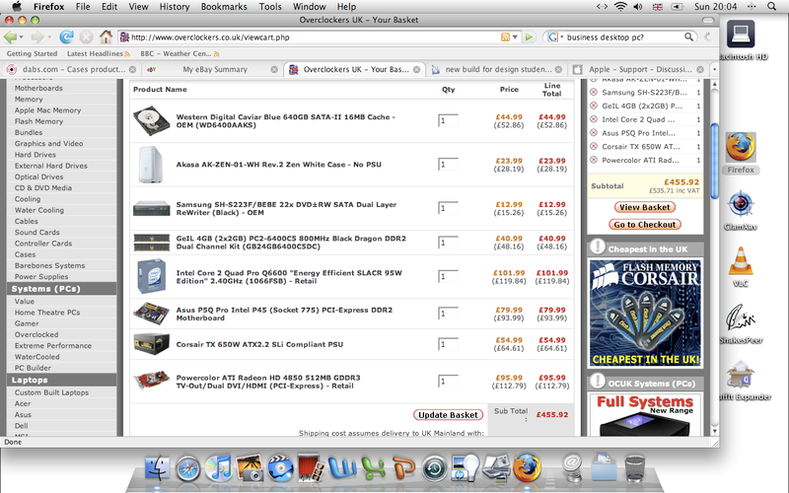Open the Getting Started bookmark

32,53
